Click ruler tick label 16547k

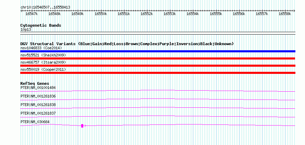click(32, 14)
